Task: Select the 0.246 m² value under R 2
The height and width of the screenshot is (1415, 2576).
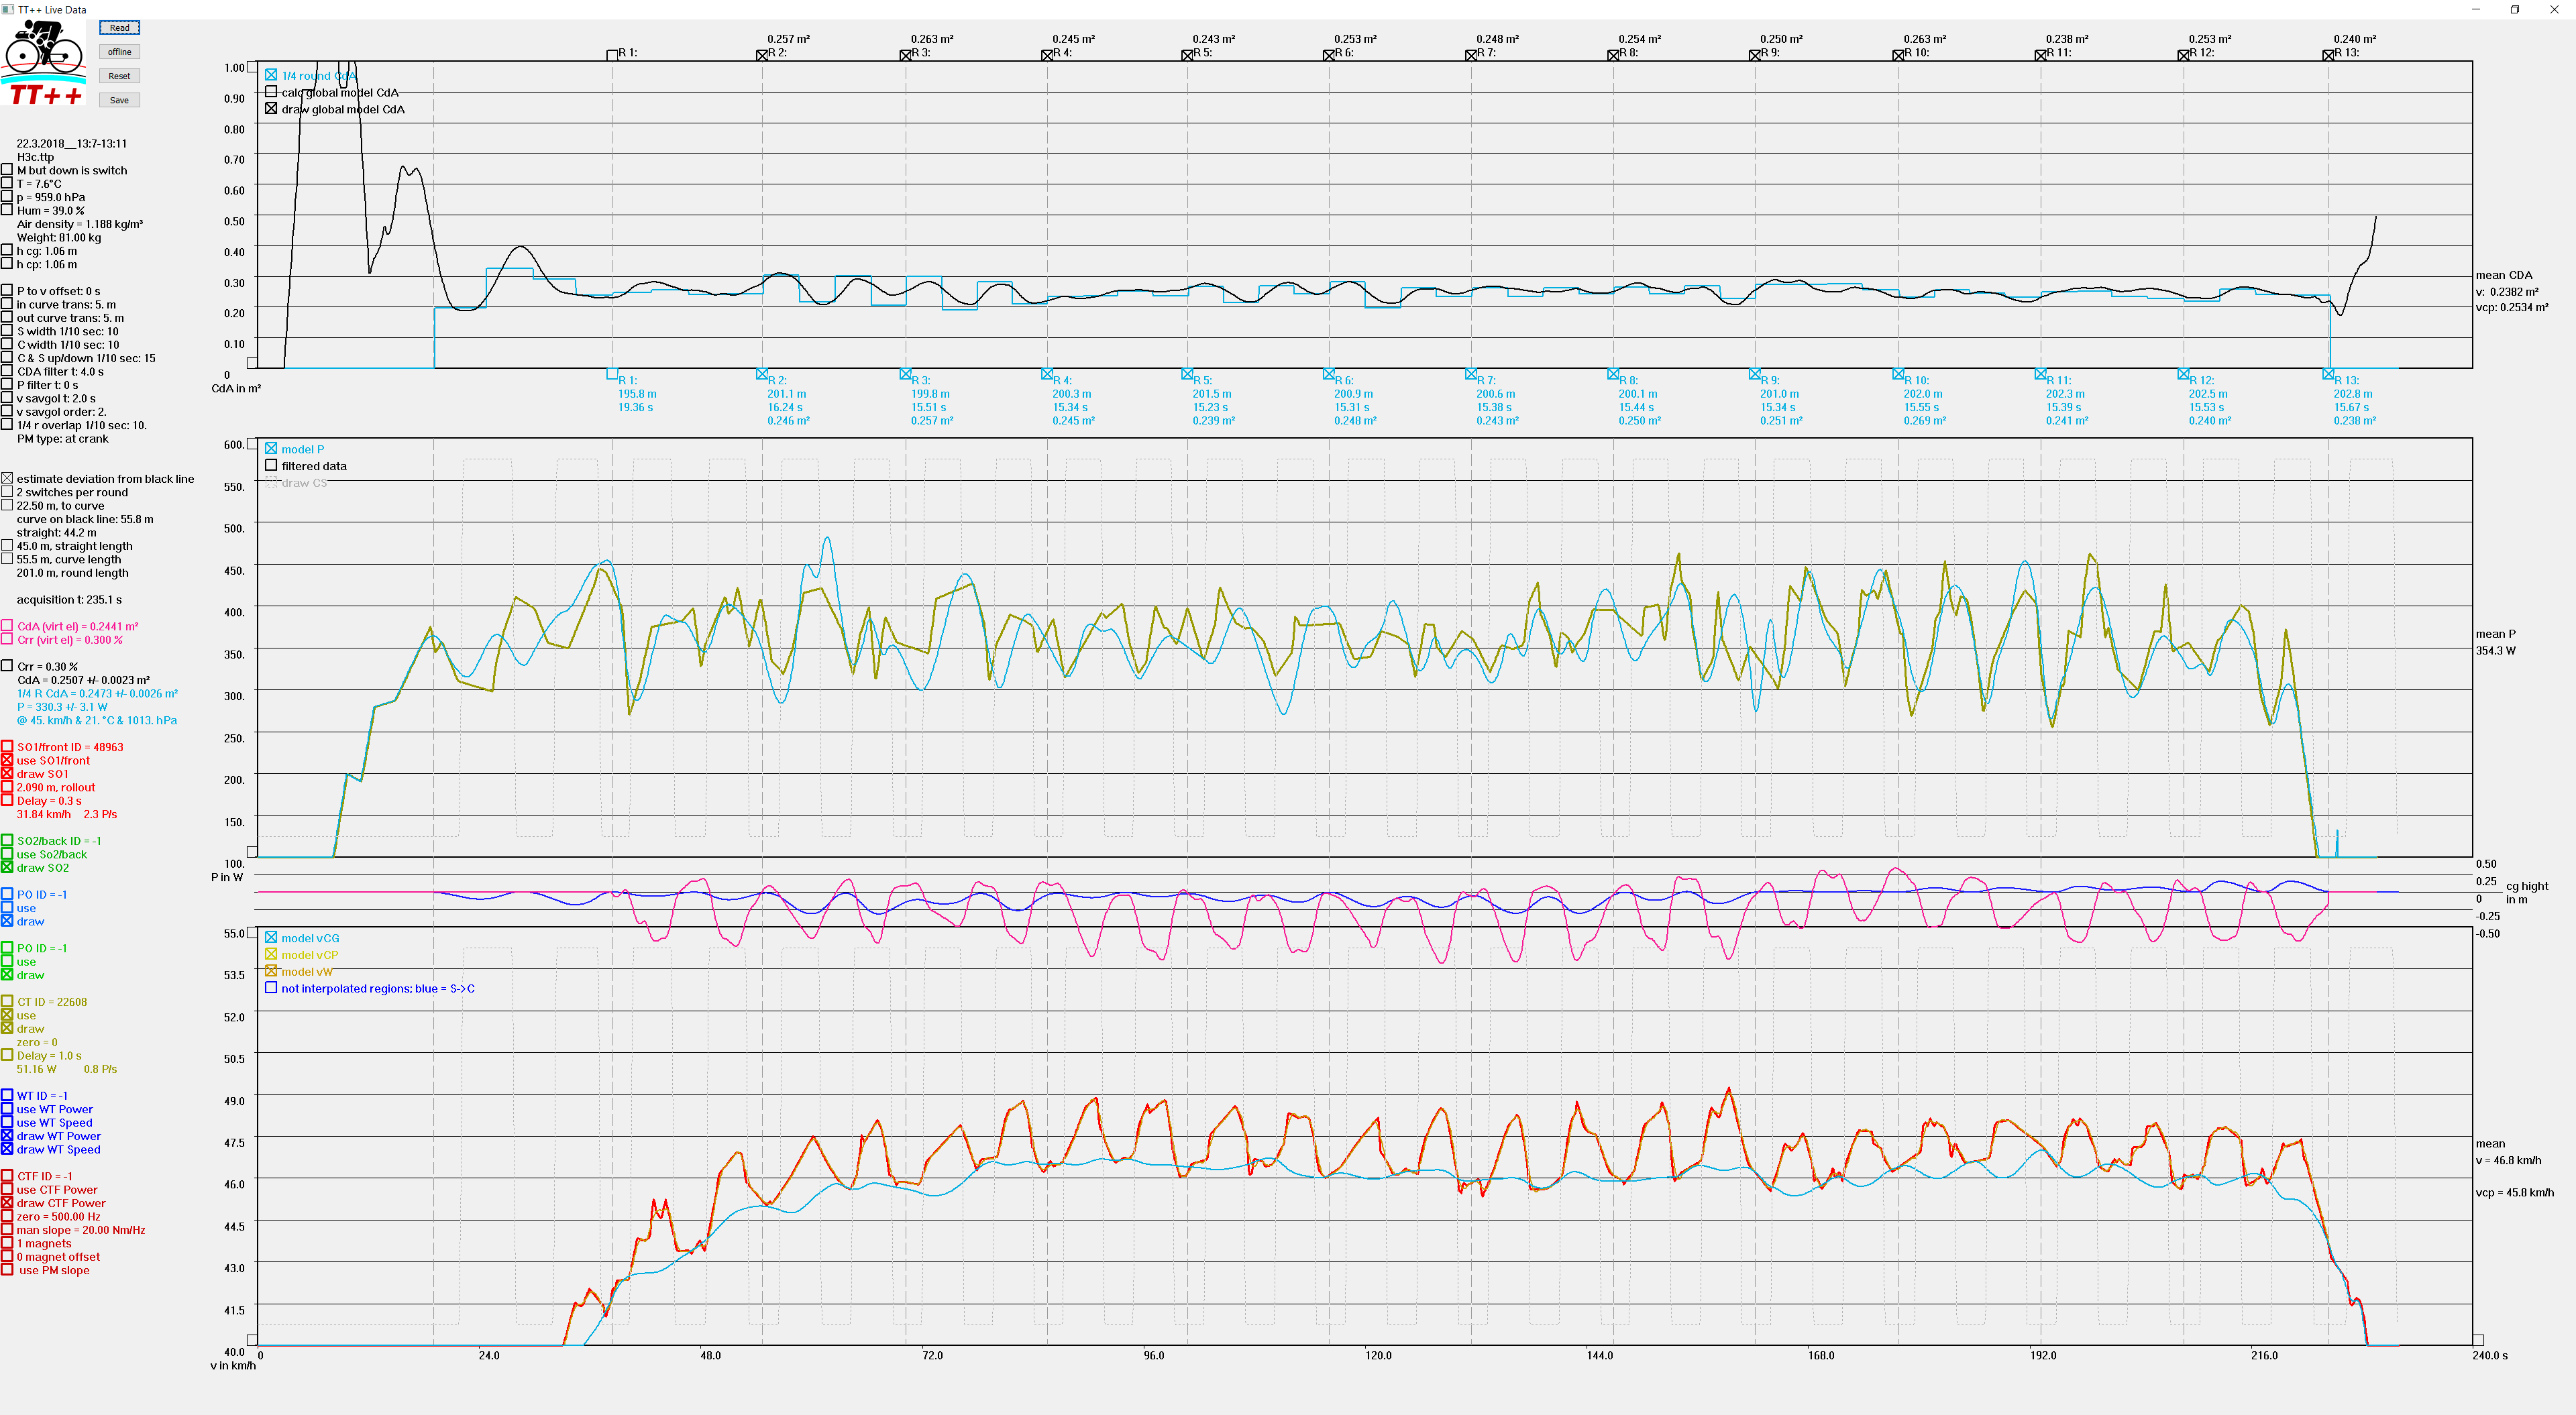Action: click(788, 421)
